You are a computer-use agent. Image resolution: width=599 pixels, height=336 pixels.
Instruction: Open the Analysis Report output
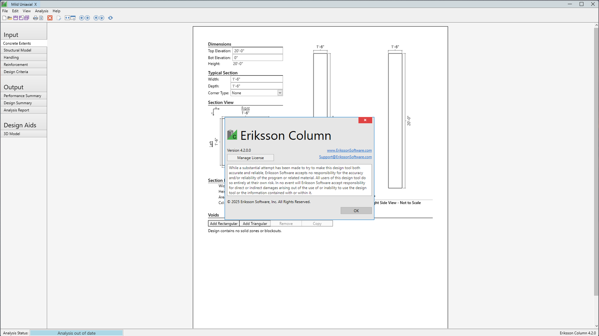[x=24, y=110]
